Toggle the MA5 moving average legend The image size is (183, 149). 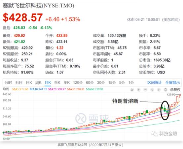[x=20, y=89]
